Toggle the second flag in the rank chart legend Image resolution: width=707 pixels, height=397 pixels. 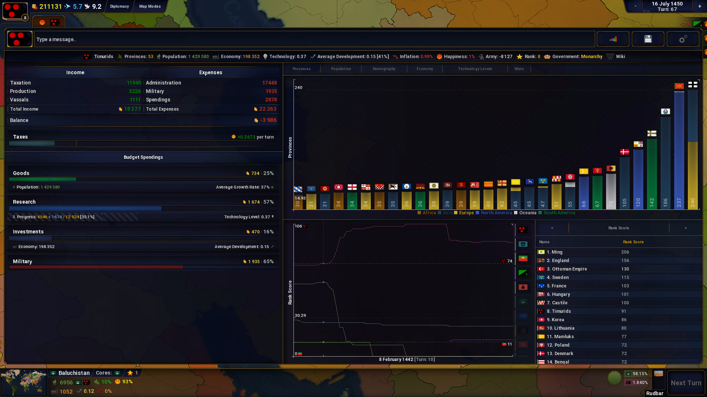point(523,244)
